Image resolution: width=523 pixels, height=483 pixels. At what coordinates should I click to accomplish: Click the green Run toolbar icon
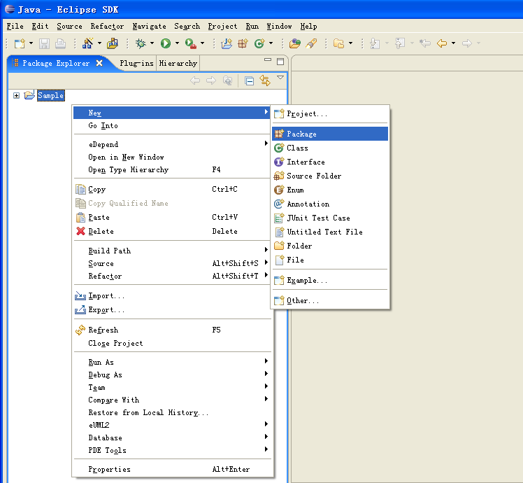[166, 43]
